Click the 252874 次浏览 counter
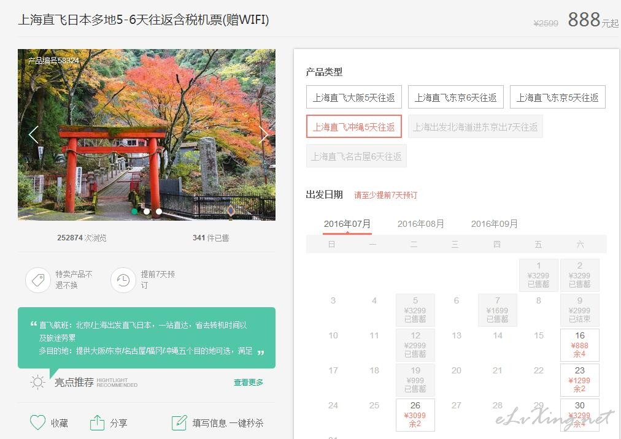 coord(82,238)
